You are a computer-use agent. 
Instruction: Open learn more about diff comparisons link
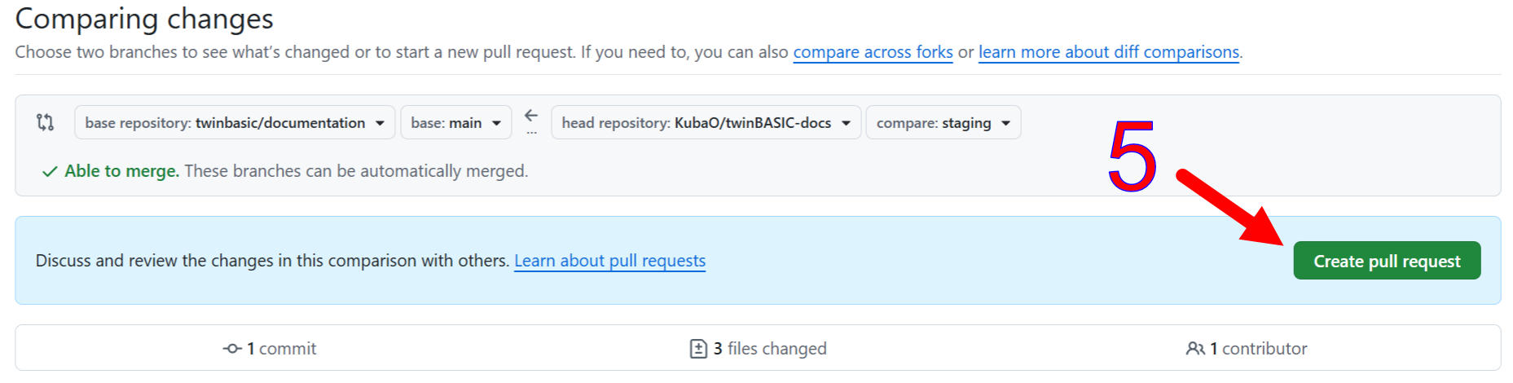tap(1108, 52)
